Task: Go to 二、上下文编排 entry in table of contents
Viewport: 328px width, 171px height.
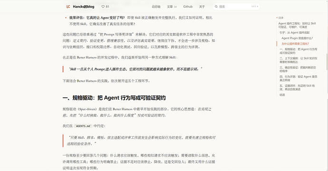Action: [x=299, y=60]
